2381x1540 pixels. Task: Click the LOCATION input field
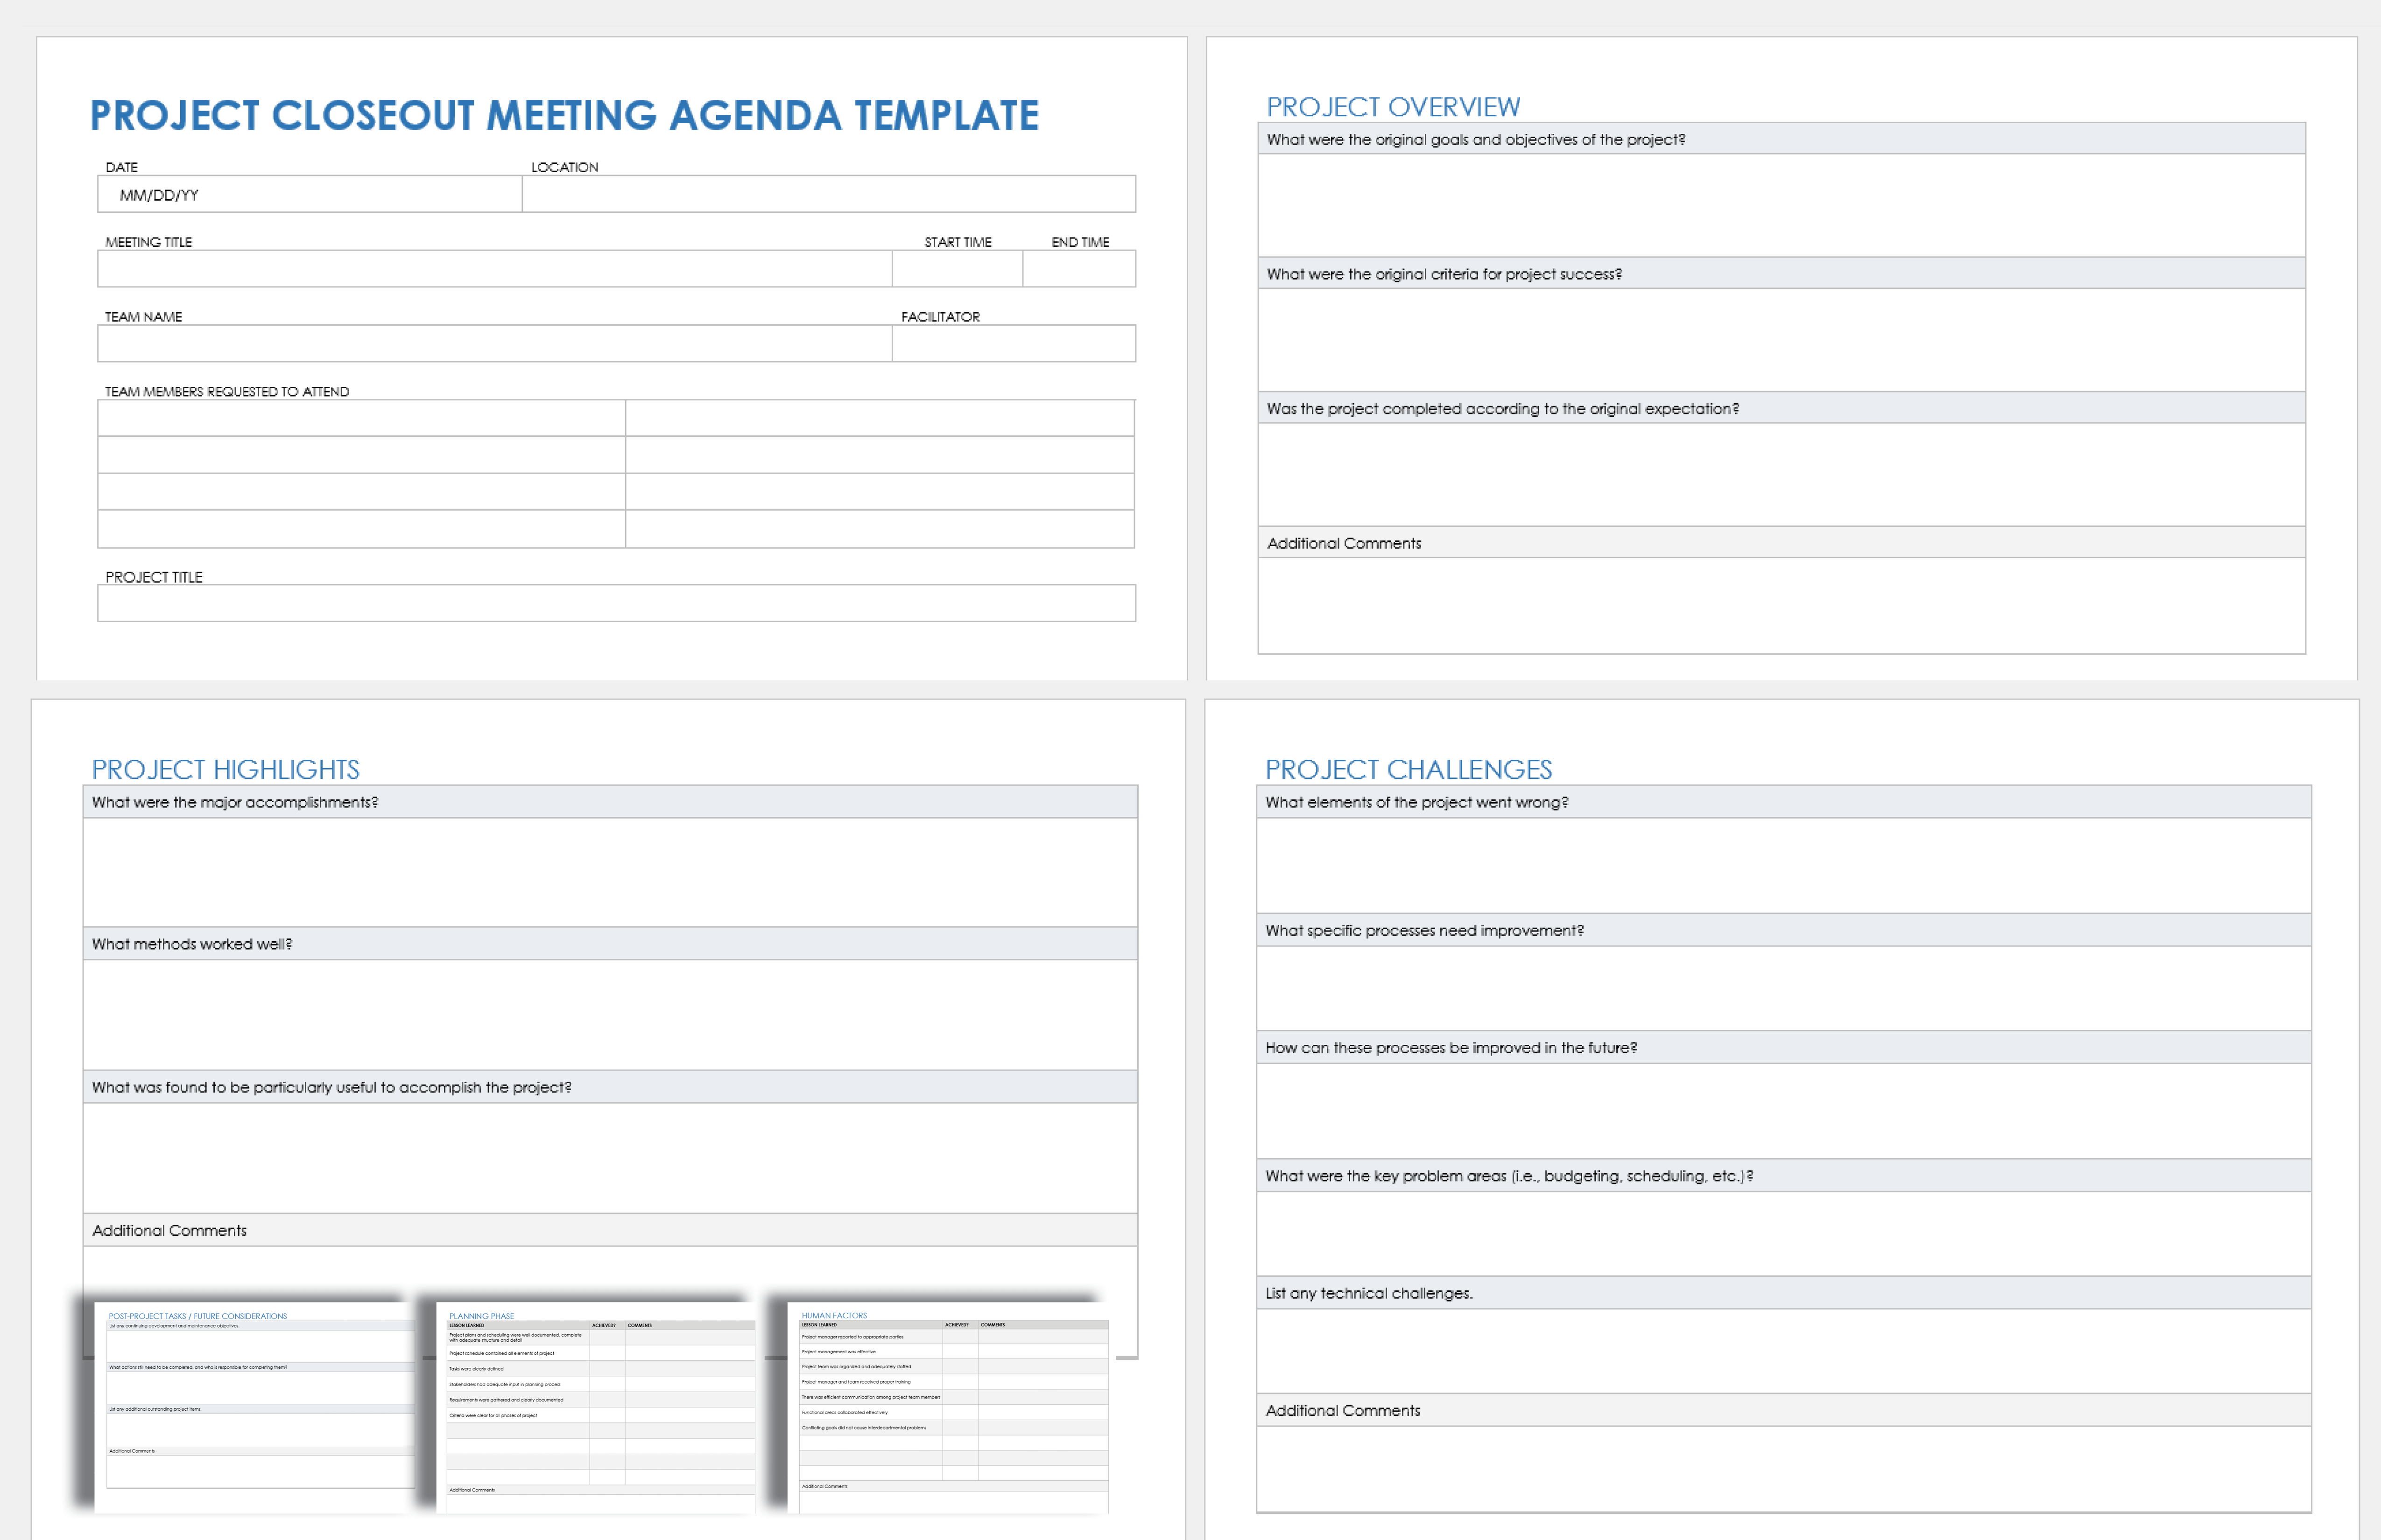(828, 194)
